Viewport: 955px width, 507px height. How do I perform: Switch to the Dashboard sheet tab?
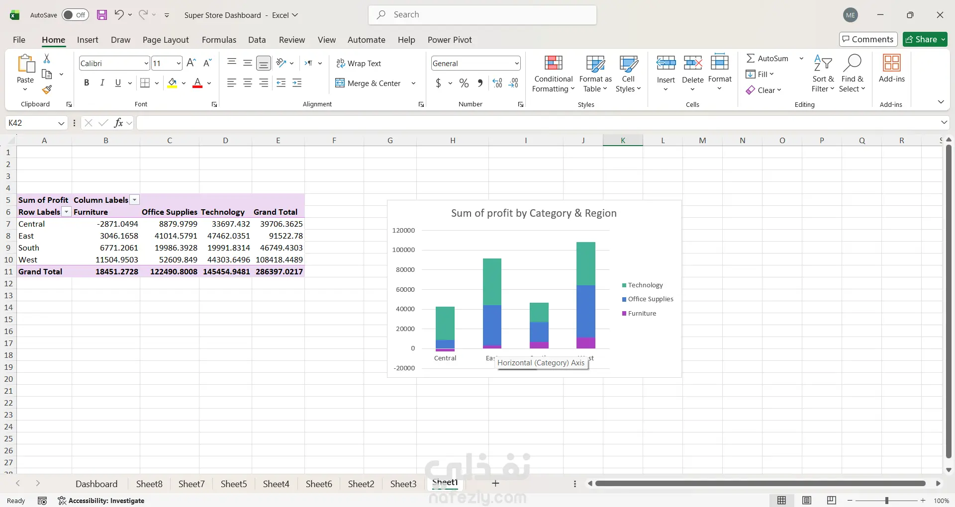tap(96, 484)
